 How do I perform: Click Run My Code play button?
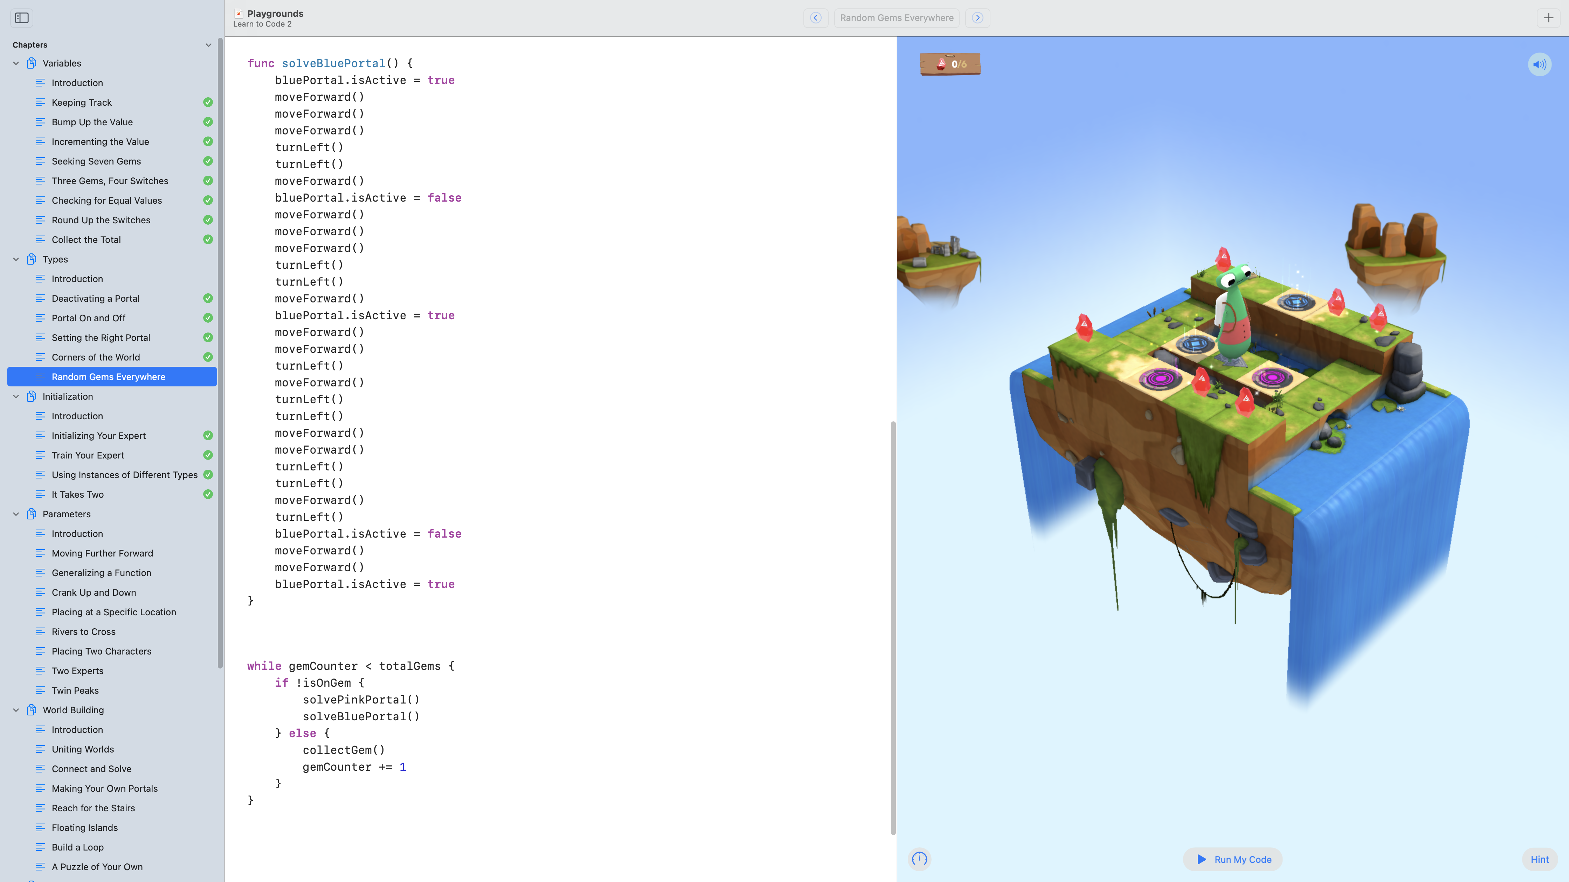1233,859
